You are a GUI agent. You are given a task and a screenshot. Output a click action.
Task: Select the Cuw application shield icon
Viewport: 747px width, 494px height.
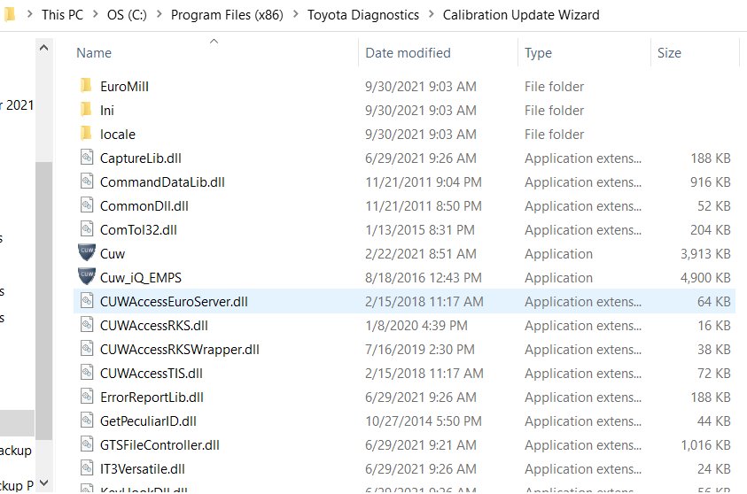87,252
